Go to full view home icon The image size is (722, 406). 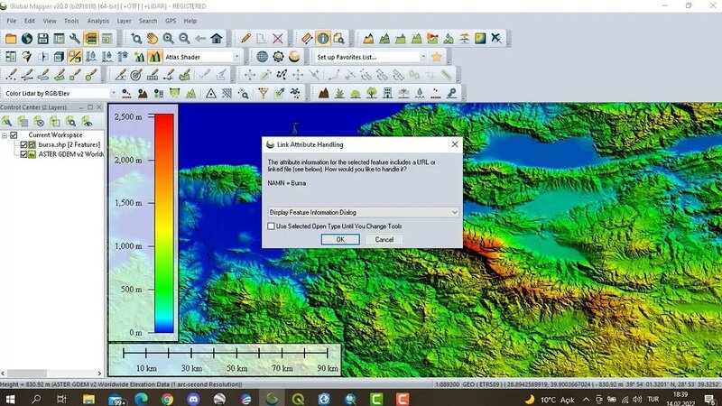pyautogui.click(x=217, y=39)
